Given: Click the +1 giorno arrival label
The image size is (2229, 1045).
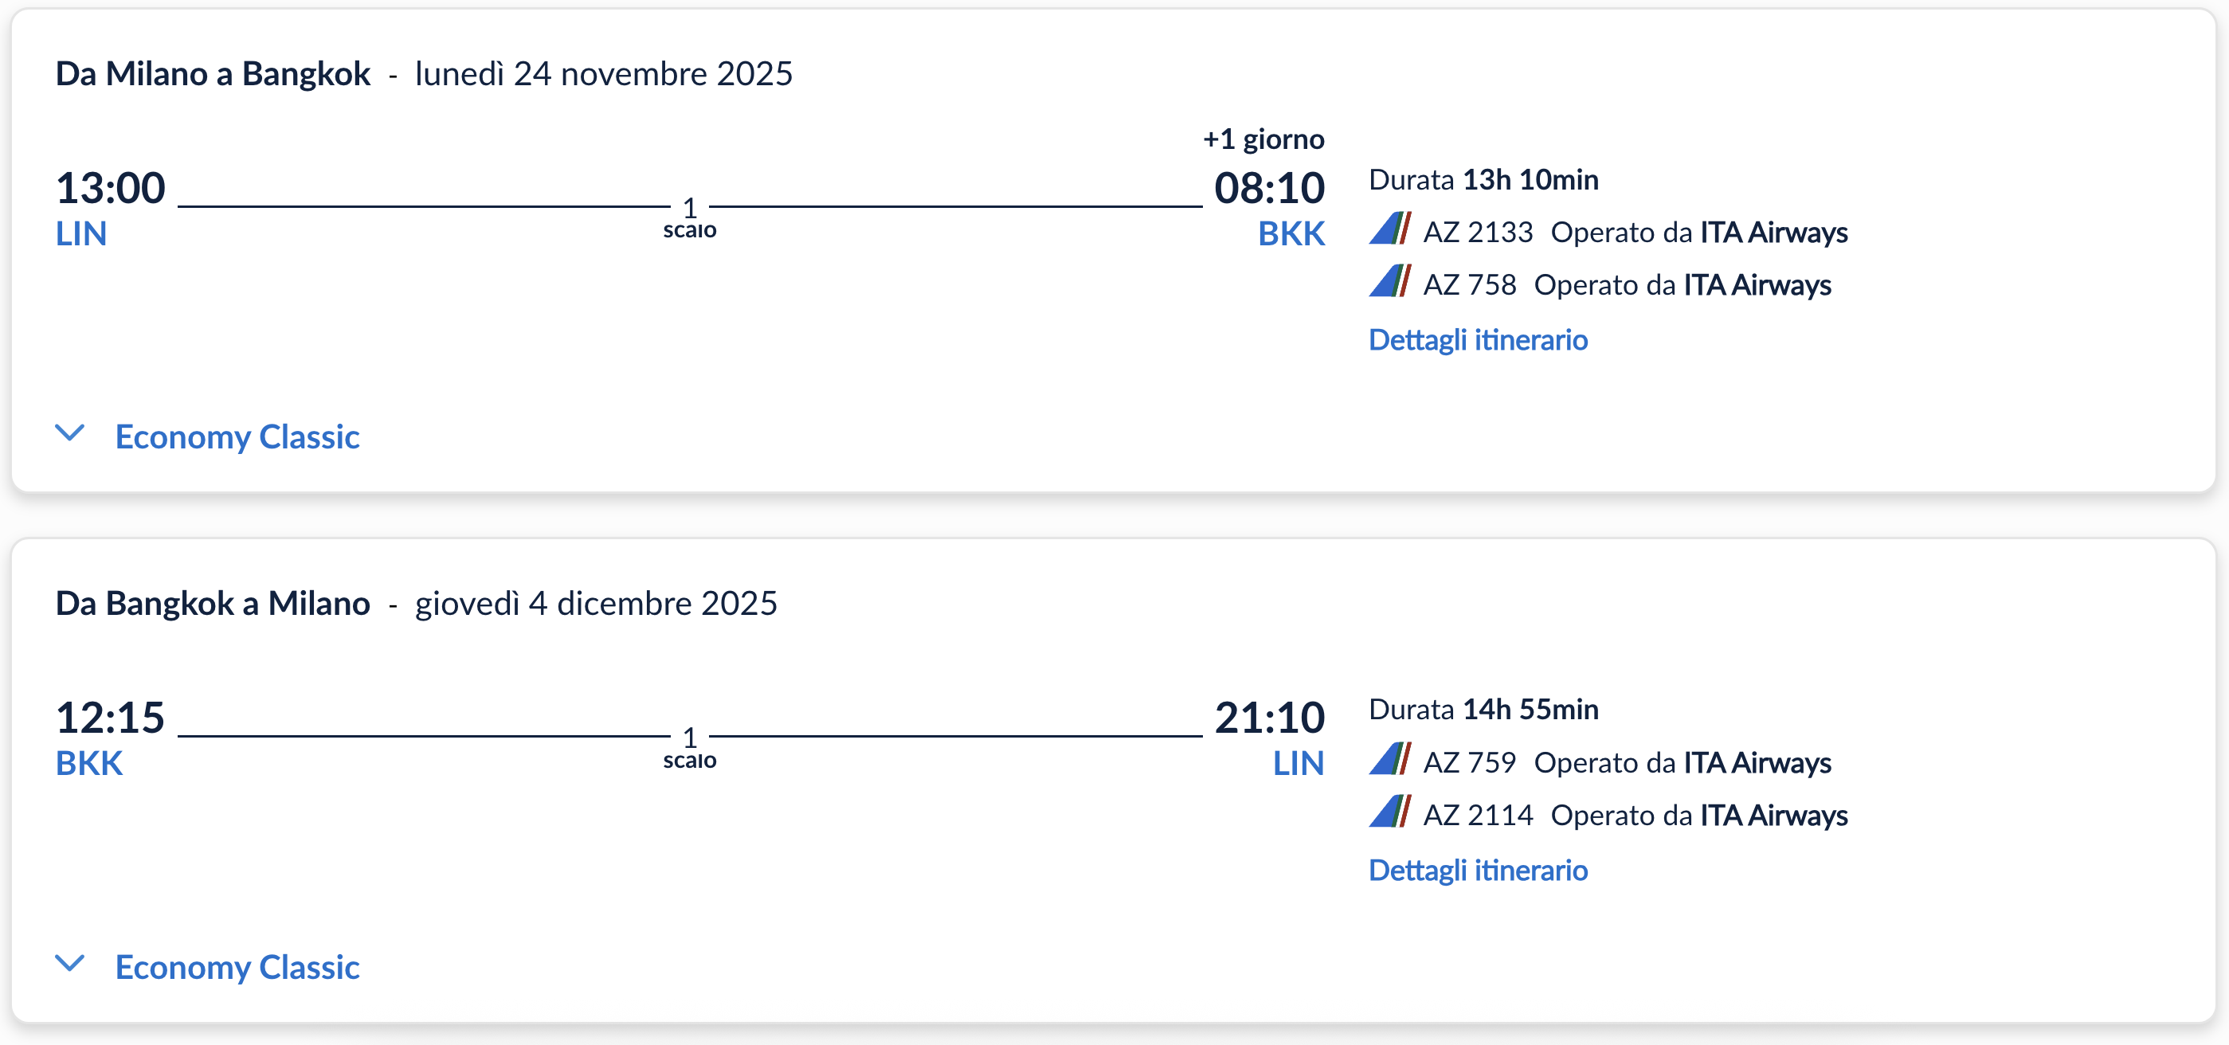Looking at the screenshot, I should (x=1263, y=139).
